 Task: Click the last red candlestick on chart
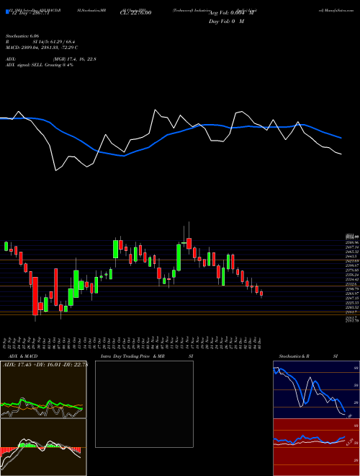click(261, 294)
